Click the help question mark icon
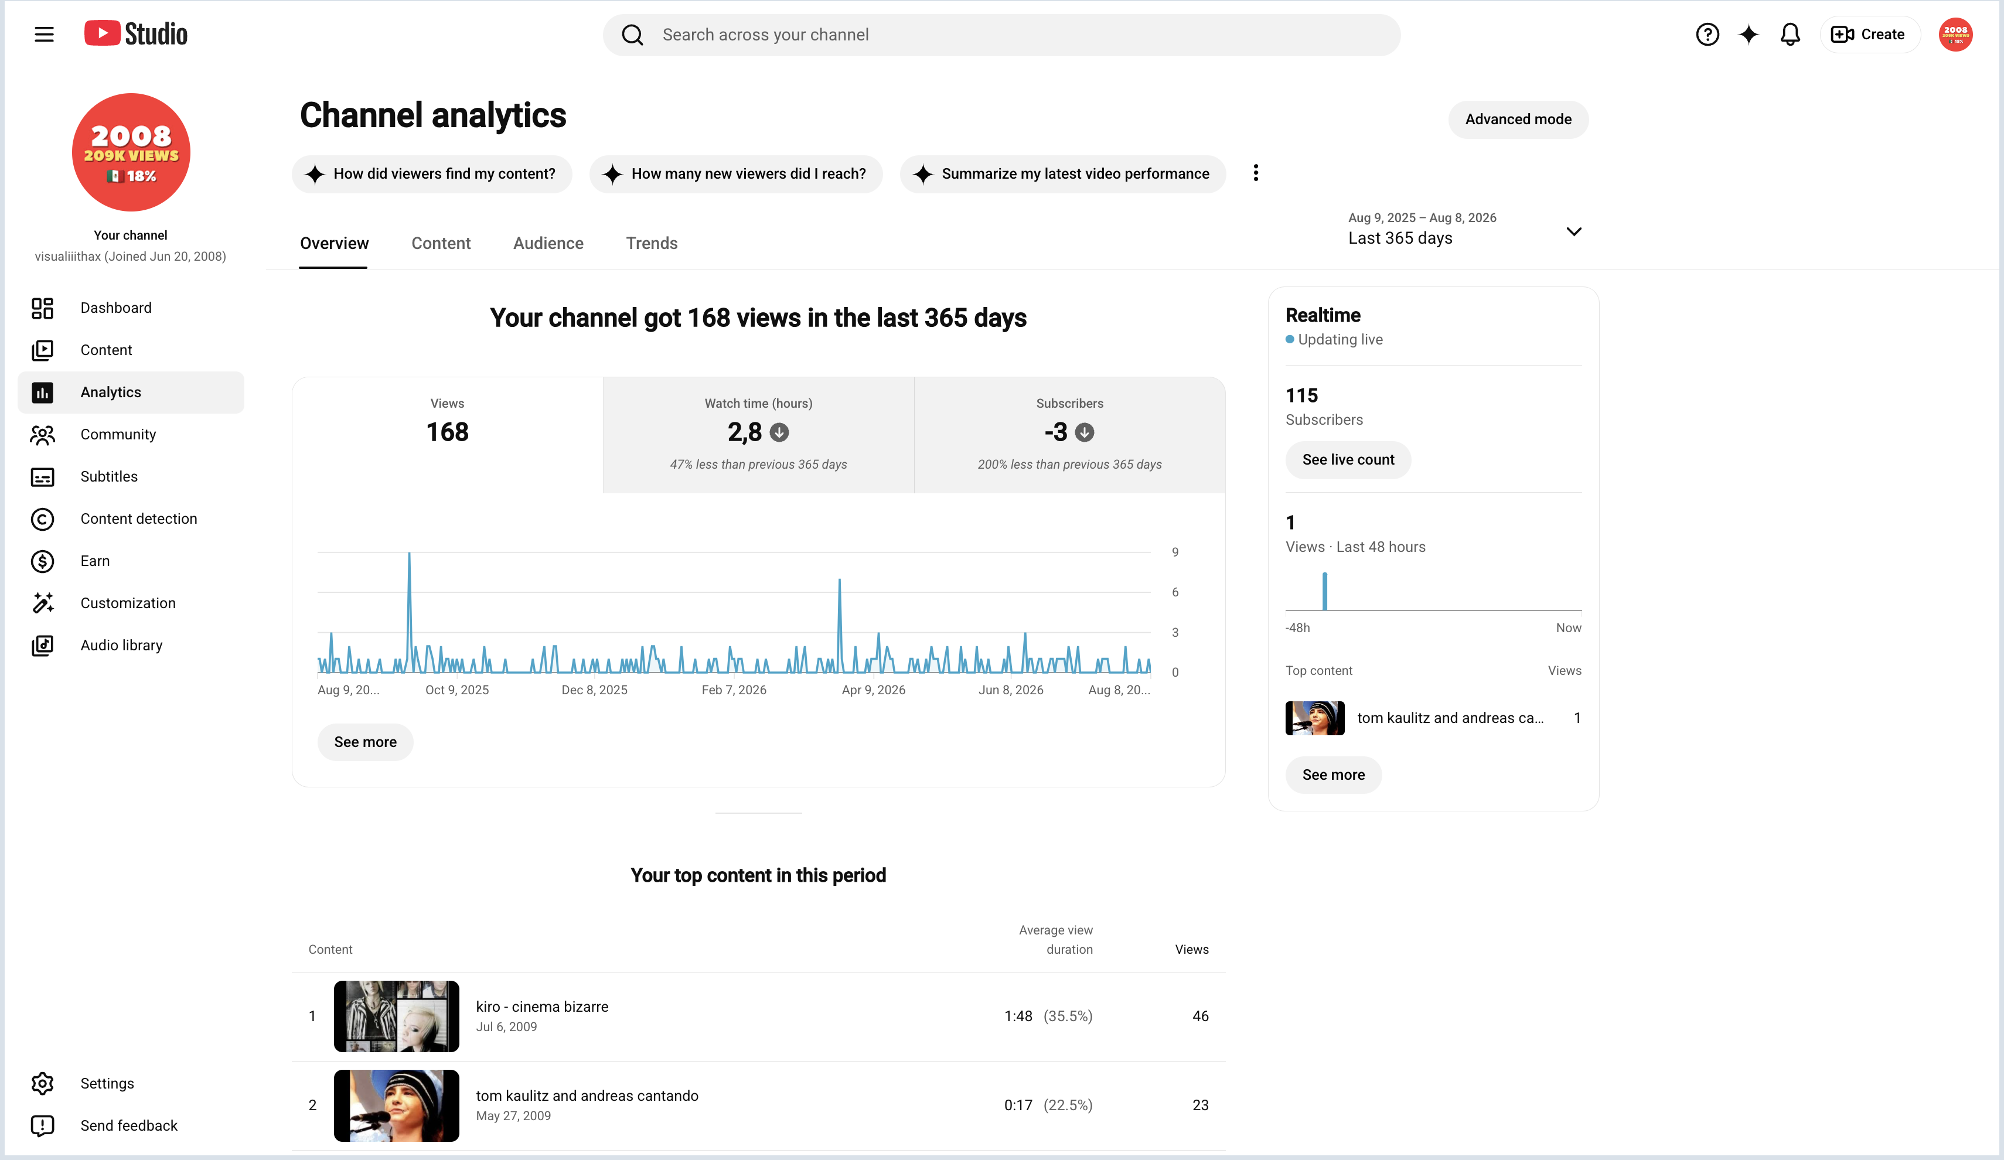Viewport: 2004px width, 1160px height. 1706,34
